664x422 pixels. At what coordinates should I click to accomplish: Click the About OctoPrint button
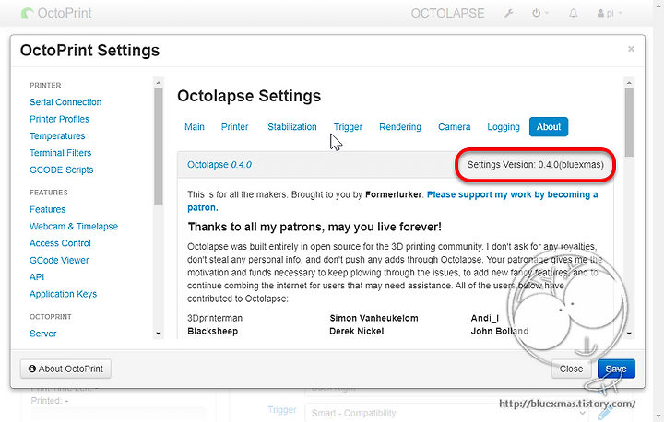65,369
